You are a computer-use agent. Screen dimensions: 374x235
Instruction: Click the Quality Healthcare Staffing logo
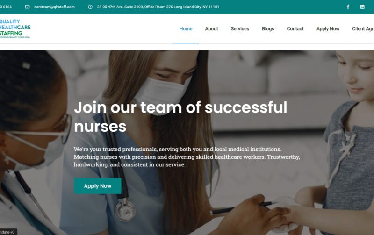[x=15, y=28]
